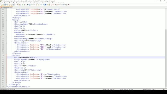Click the closing RocketPermissions tag
Screen dimensions: 167x94
(x=19, y=87)
